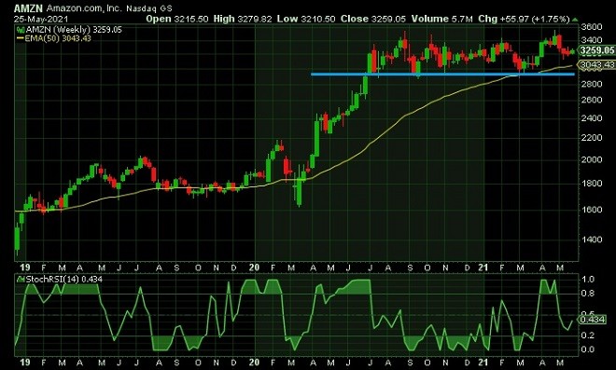Viewport: 616px width, 370px height.
Task: Click year label 21 beneath the StochRSI panel
Action: point(483,362)
